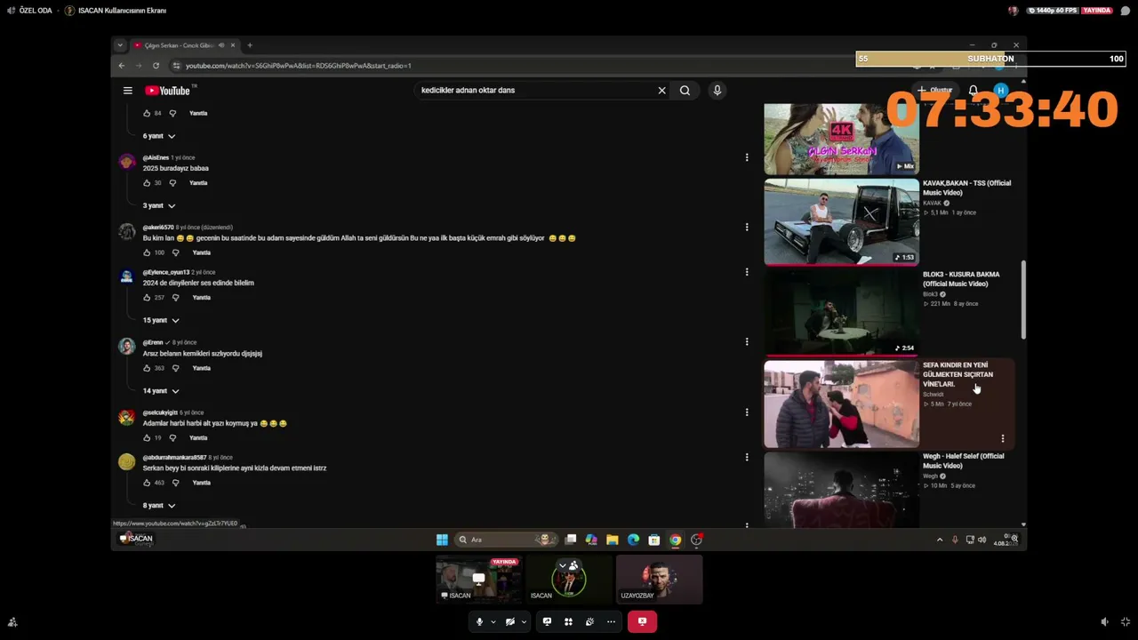The height and width of the screenshot is (640, 1138).
Task: Expand the 6 yanıt replies
Action: coord(159,136)
